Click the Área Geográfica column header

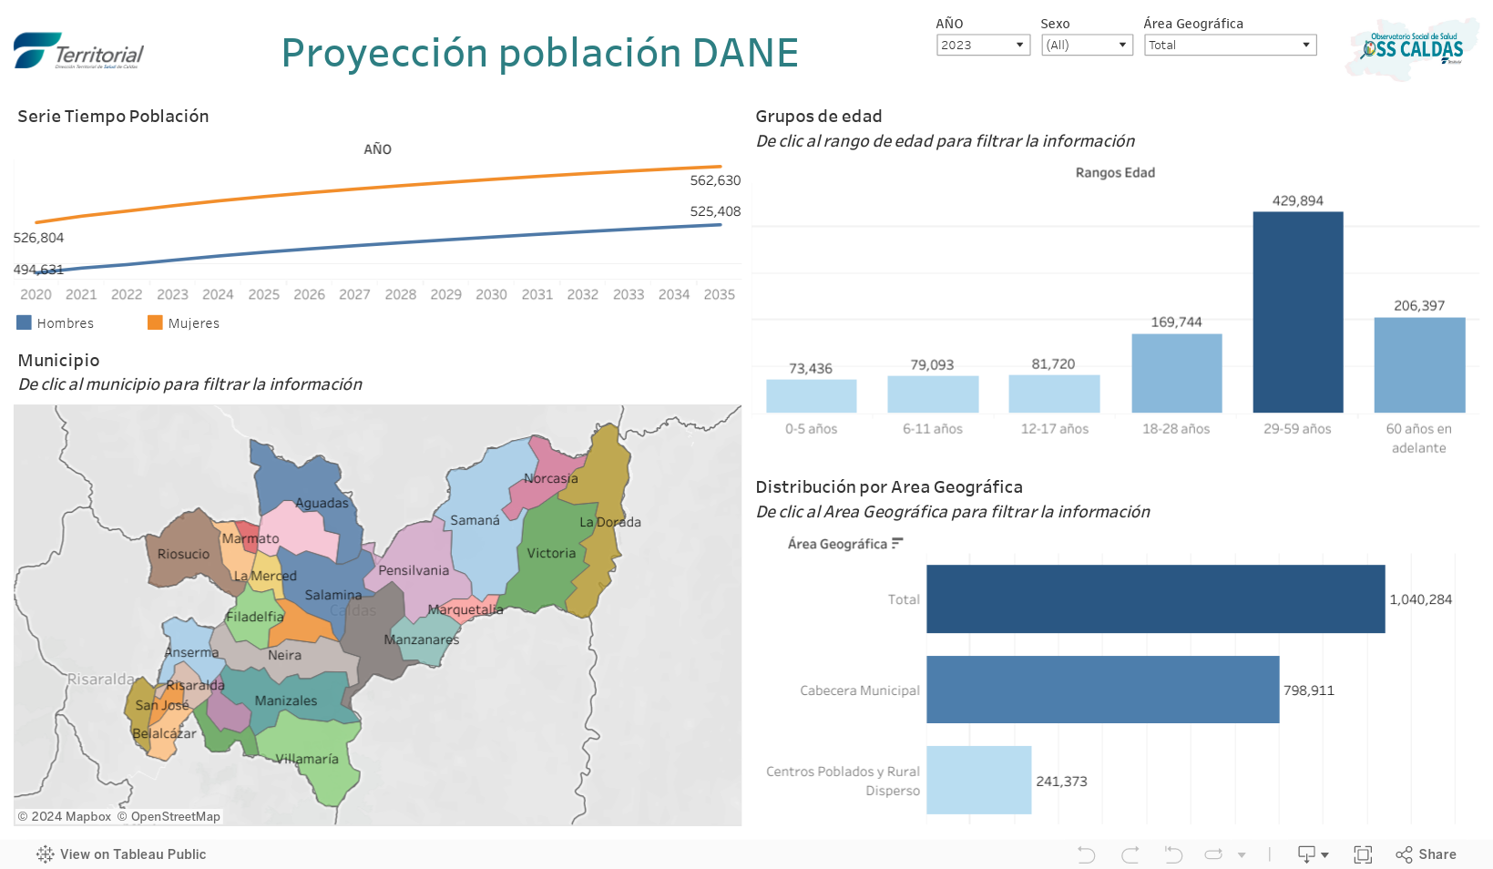pos(837,544)
